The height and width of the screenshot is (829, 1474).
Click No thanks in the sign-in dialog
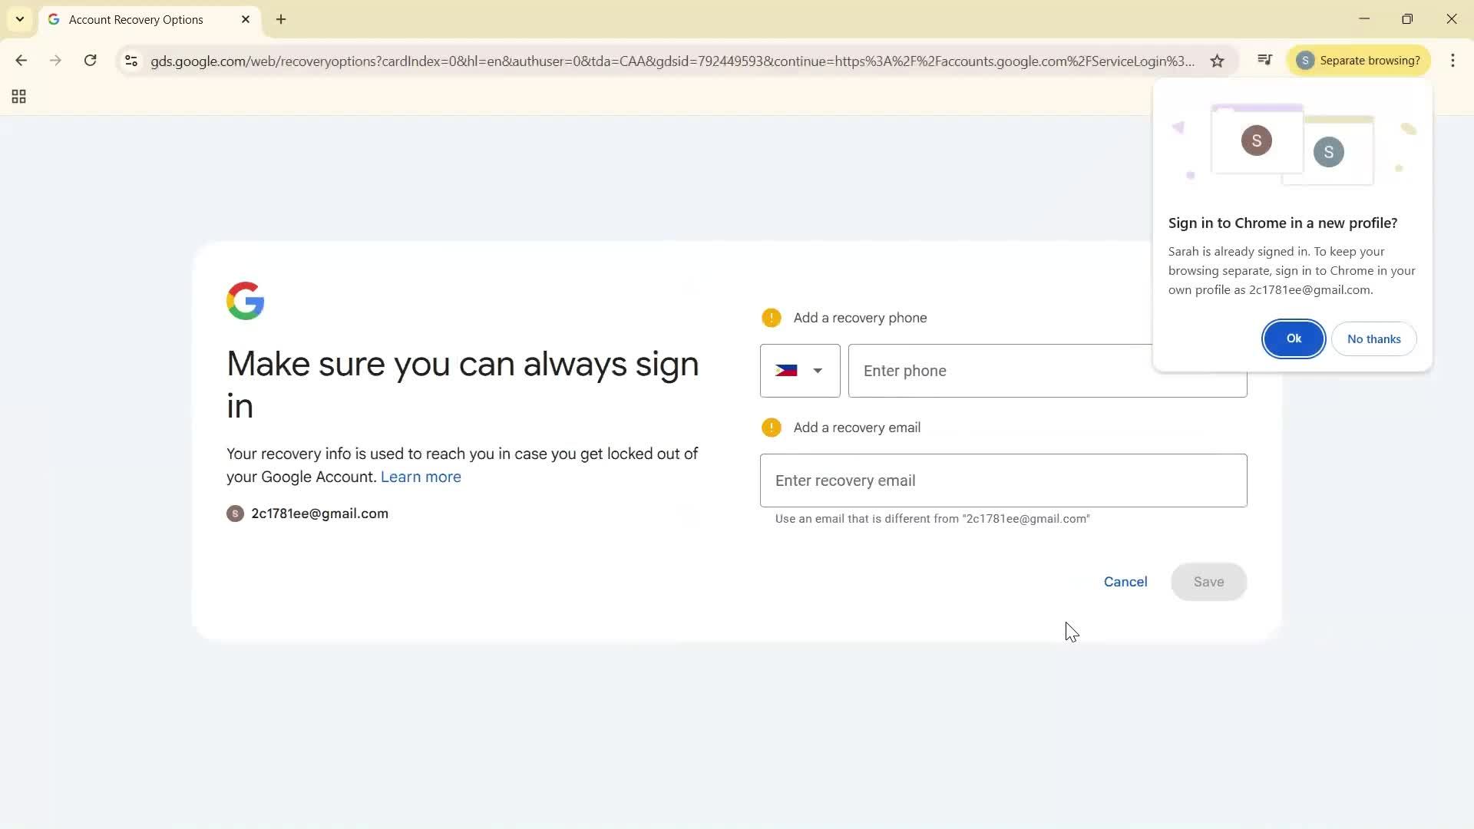[x=1373, y=339]
